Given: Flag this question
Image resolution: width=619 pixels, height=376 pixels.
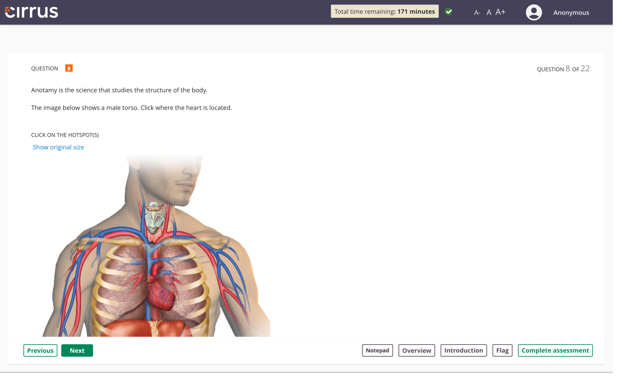Looking at the screenshot, I should click(502, 350).
